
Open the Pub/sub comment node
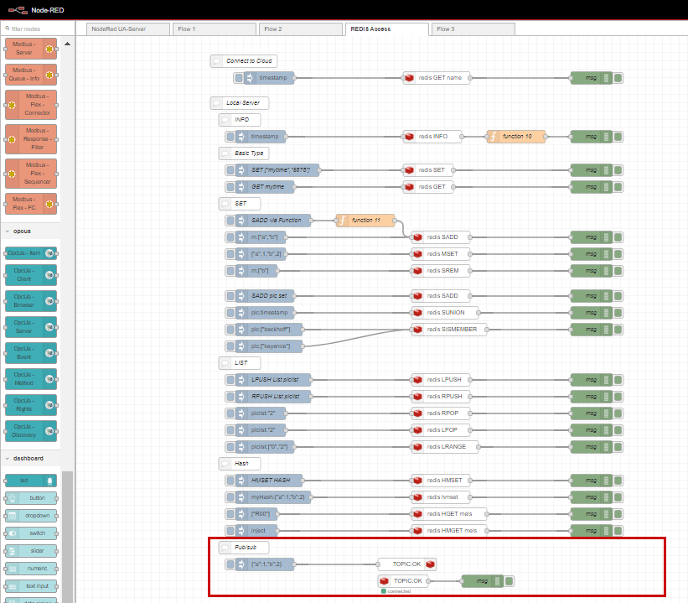pos(244,547)
